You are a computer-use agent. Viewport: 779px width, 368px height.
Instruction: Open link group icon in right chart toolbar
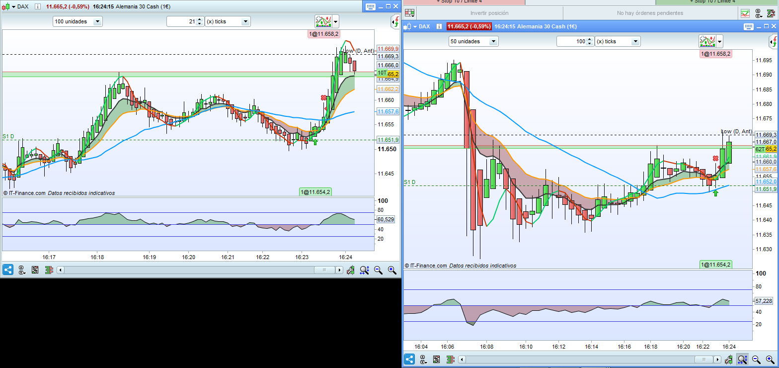[423, 359]
